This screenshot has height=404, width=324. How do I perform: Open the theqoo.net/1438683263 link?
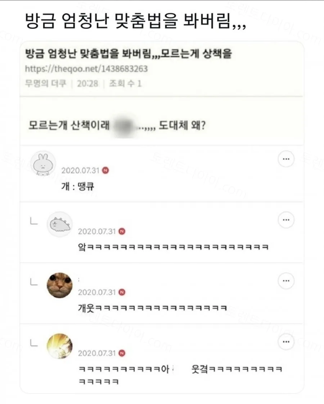(x=86, y=69)
